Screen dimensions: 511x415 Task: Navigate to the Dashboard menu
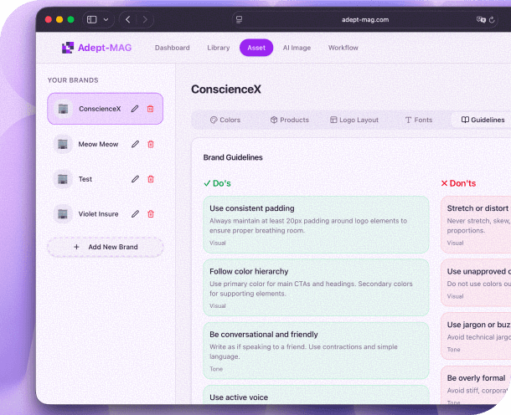pyautogui.click(x=172, y=48)
